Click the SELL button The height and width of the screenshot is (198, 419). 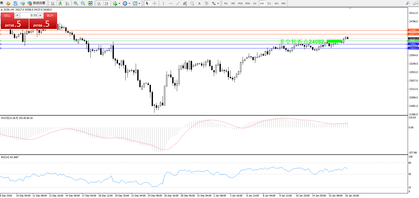[7, 16]
